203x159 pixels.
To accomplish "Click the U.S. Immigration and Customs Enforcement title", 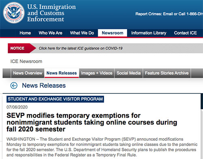I will [52, 13].
